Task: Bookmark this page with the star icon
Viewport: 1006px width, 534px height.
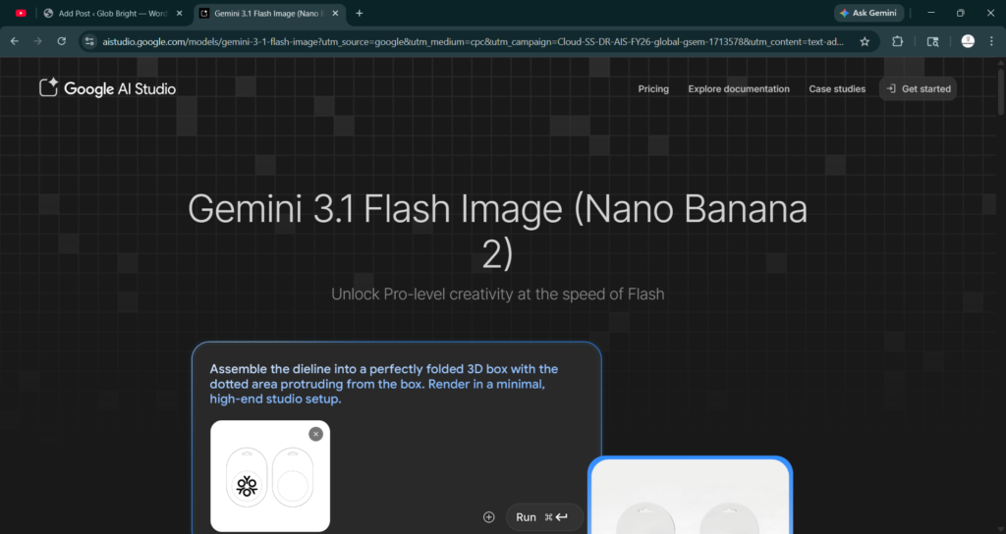Action: (x=865, y=41)
